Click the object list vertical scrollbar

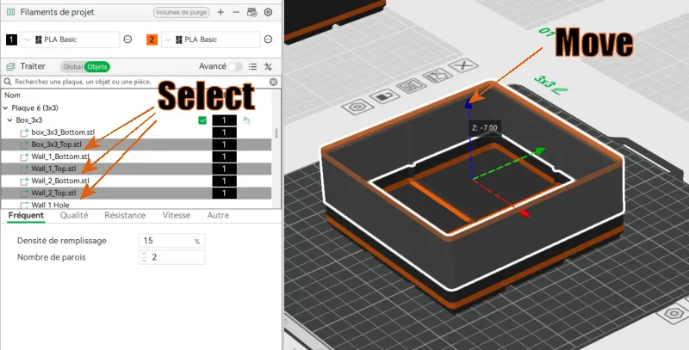[276, 132]
